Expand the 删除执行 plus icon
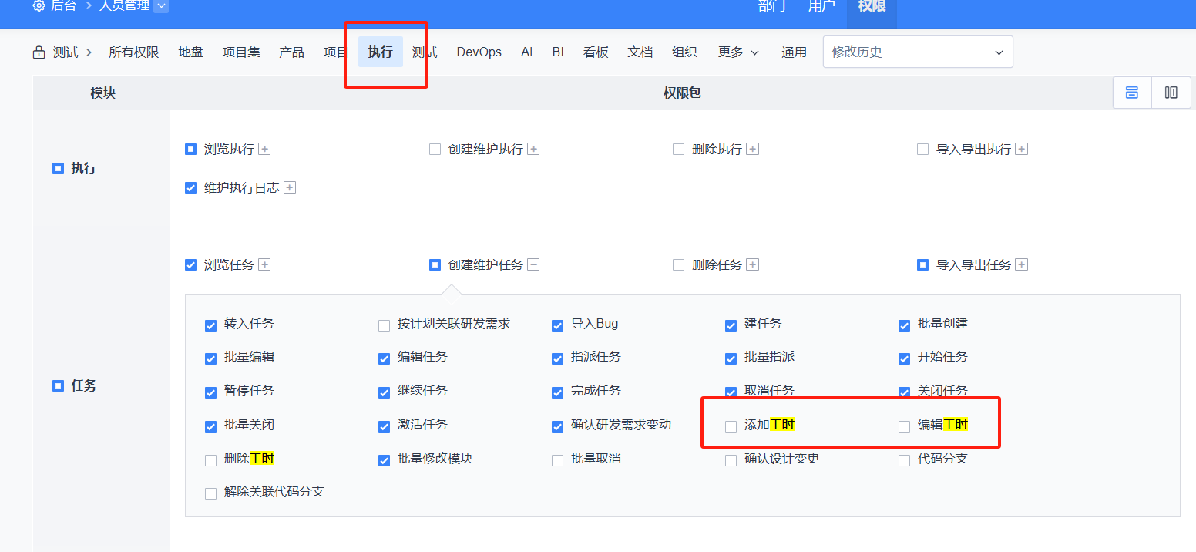The width and height of the screenshot is (1196, 552). click(x=753, y=150)
